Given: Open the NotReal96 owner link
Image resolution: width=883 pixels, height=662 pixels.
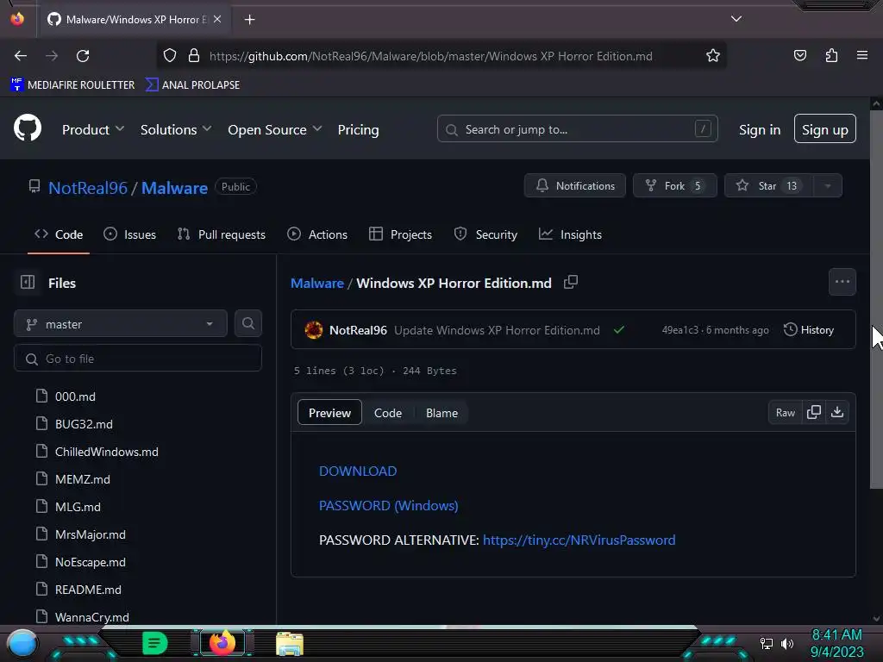Looking at the screenshot, I should pos(88,187).
